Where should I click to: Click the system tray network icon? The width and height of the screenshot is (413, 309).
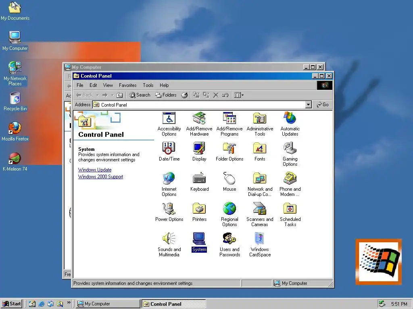382,304
